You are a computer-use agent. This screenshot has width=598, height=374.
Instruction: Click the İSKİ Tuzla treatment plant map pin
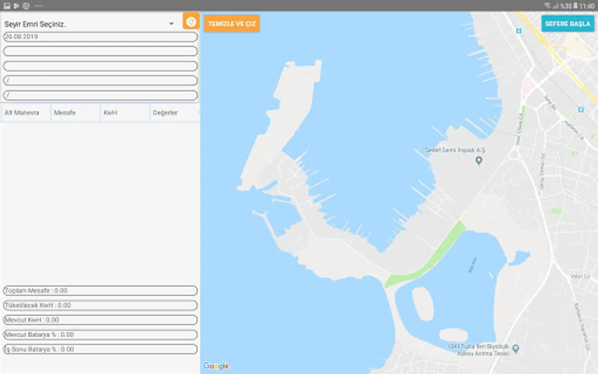click(x=516, y=349)
